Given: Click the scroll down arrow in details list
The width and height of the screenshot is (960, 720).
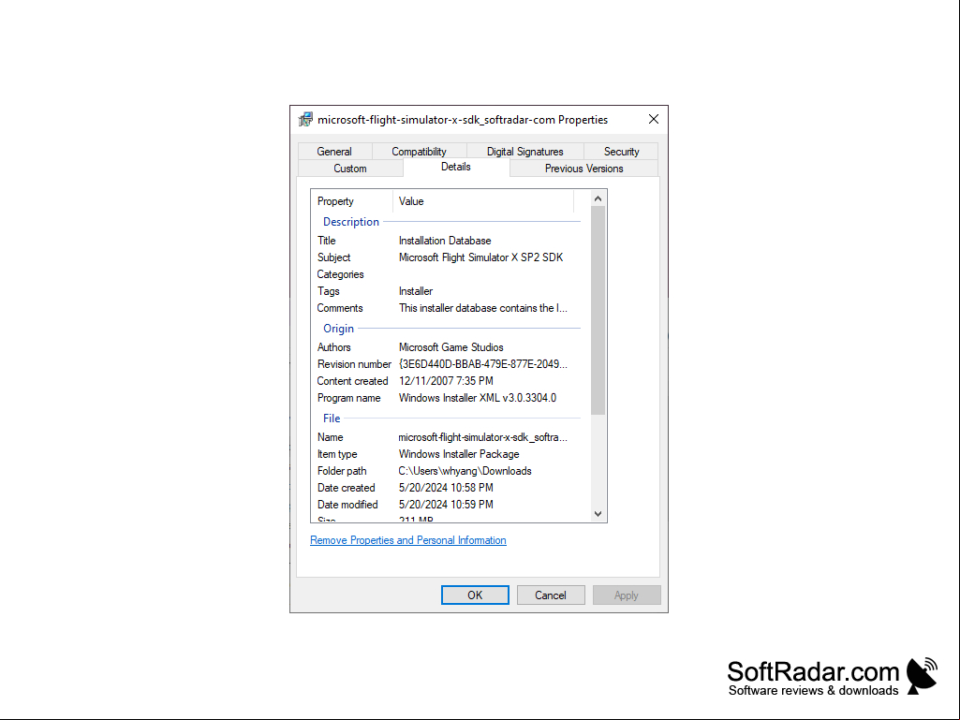Looking at the screenshot, I should pyautogui.click(x=598, y=514).
